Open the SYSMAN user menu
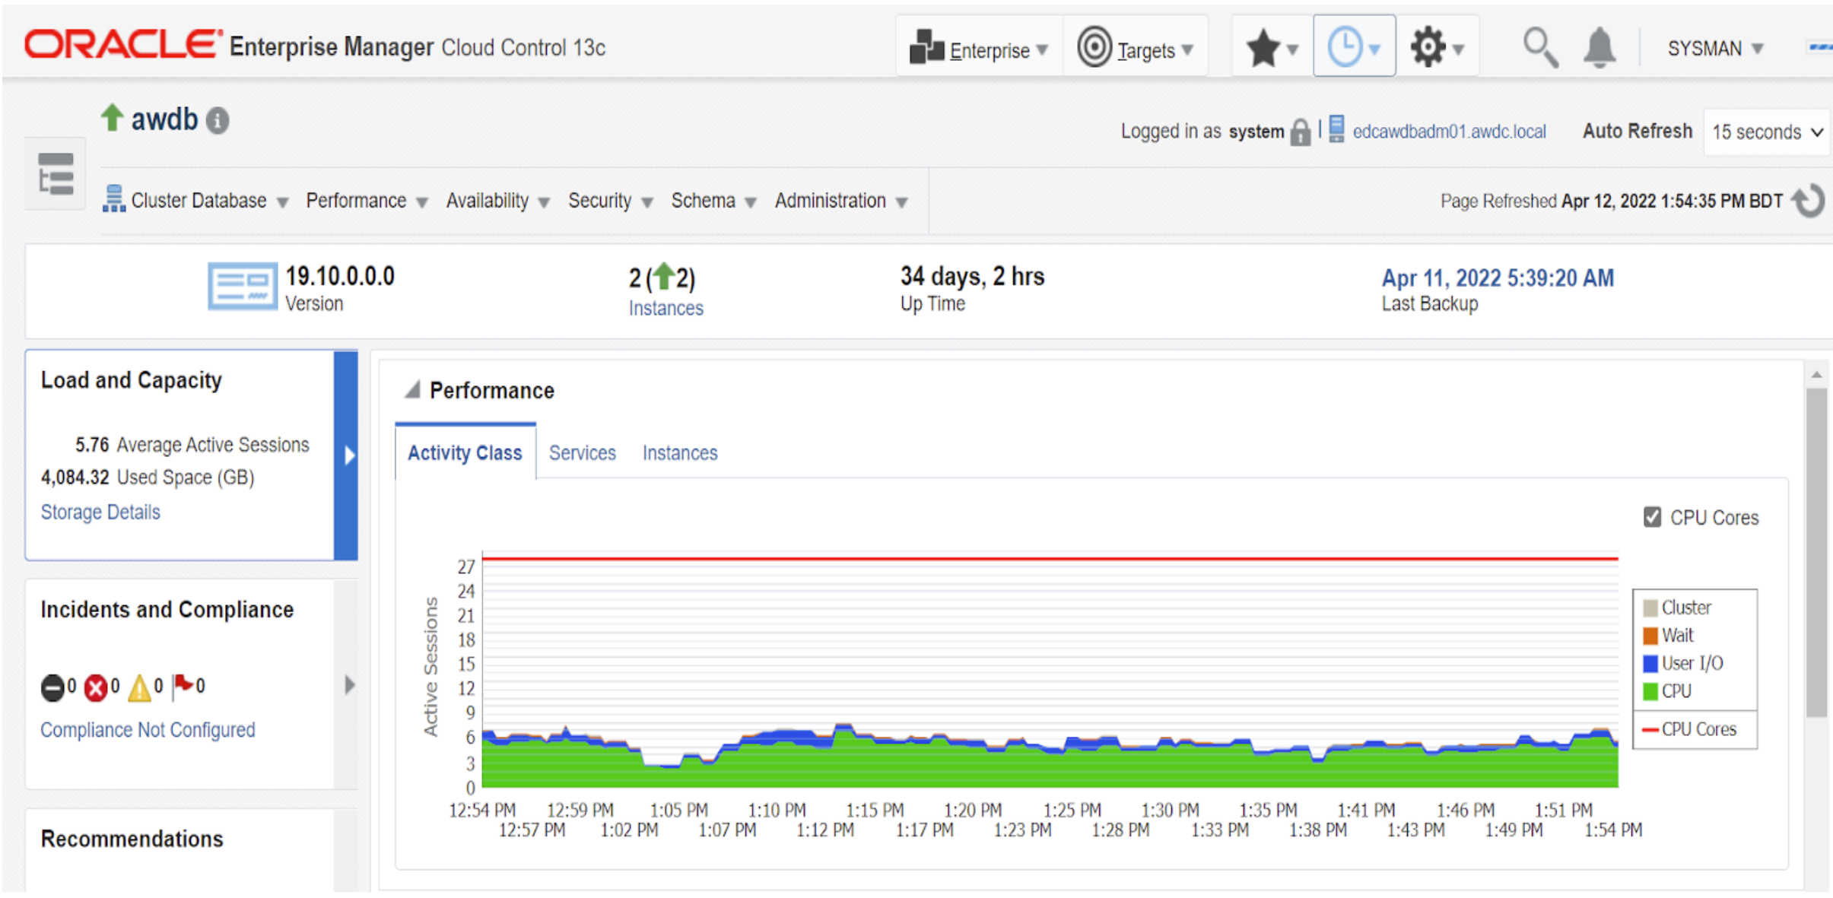Screen dimensions: 1833x898 pyautogui.click(x=1715, y=49)
